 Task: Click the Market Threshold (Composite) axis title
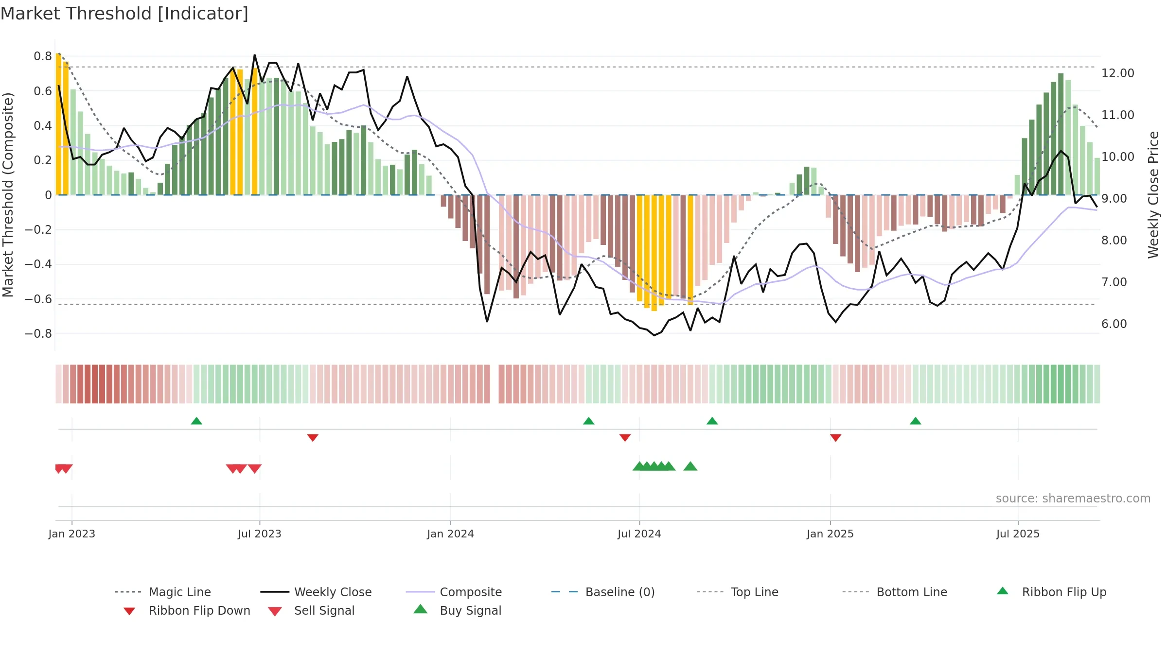coord(8,195)
